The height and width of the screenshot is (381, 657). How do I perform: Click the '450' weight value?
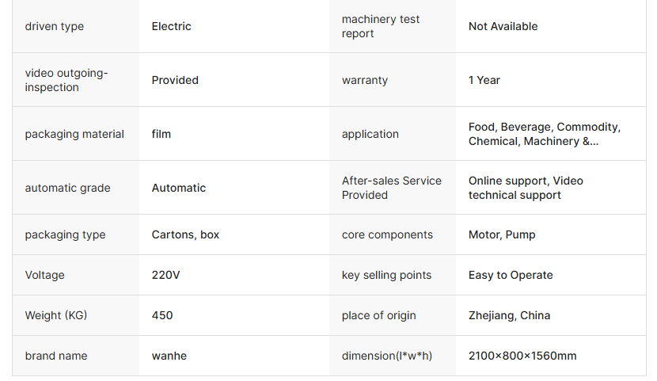[x=162, y=315]
